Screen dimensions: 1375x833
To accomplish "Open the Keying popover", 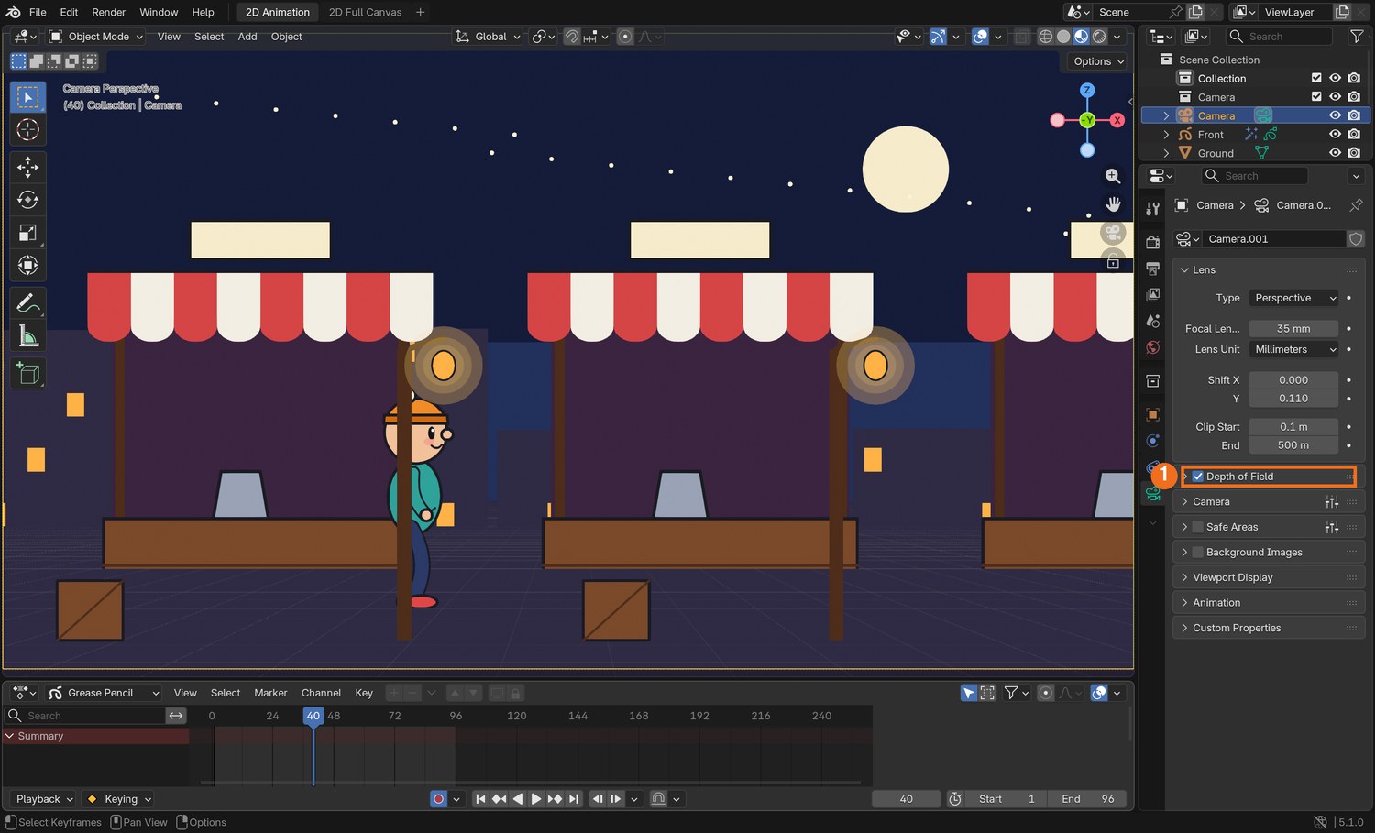I will 120,799.
